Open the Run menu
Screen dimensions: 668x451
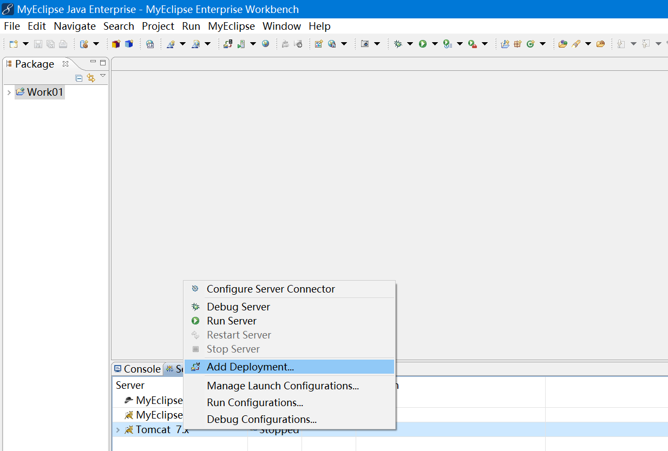tap(191, 26)
